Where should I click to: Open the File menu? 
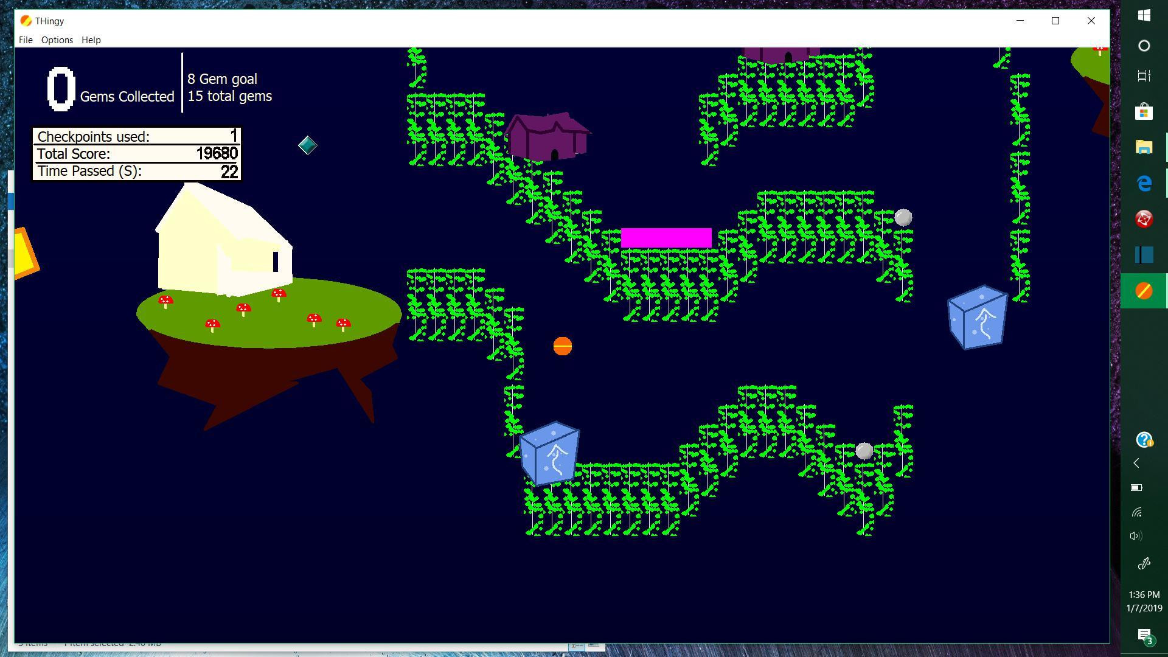(x=26, y=40)
